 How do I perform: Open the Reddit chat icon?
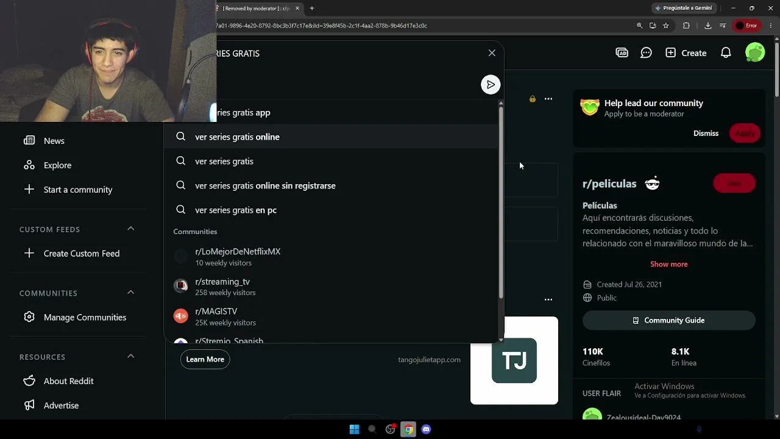[x=646, y=53]
